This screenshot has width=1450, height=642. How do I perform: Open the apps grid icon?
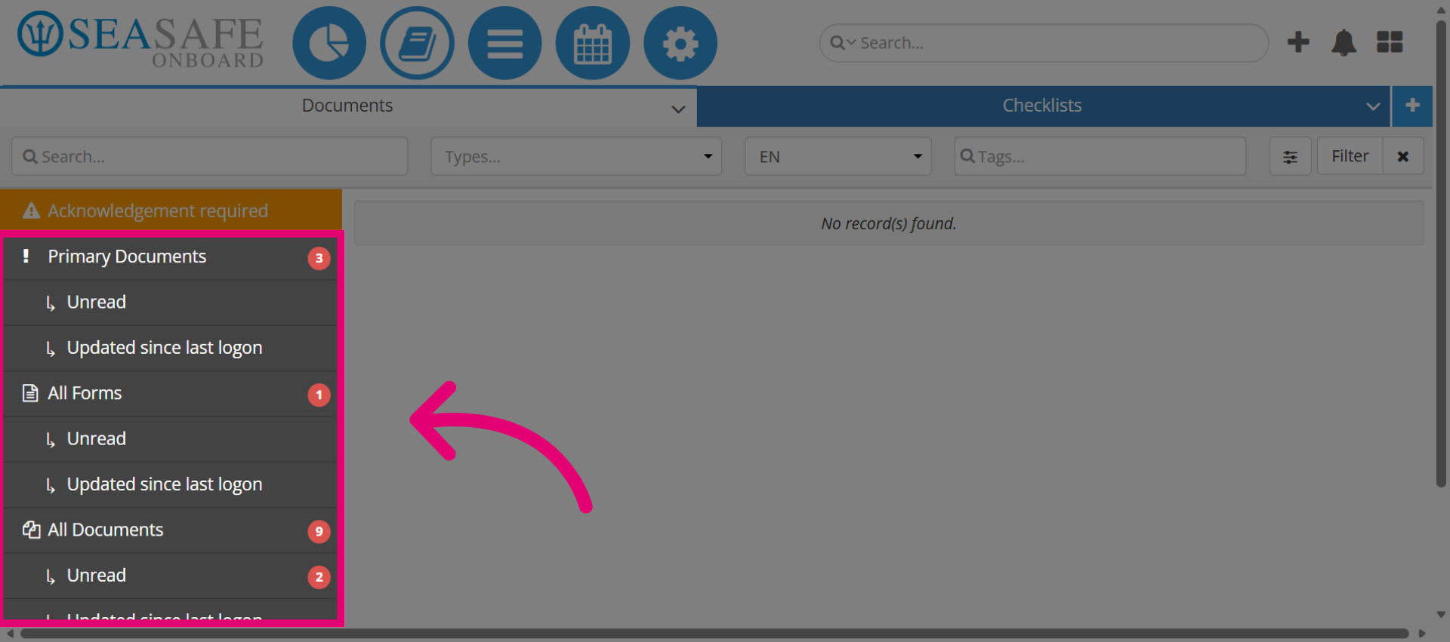(x=1390, y=42)
